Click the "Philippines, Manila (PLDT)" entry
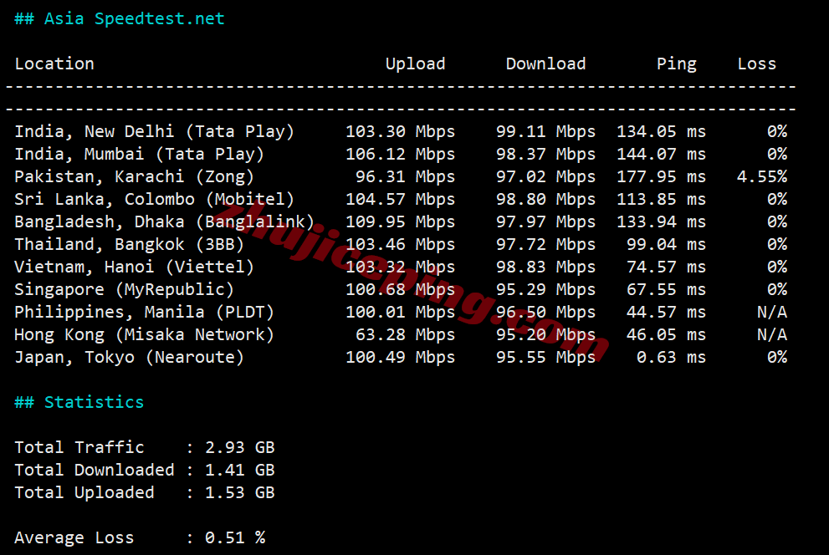This screenshot has width=829, height=555. click(x=143, y=312)
